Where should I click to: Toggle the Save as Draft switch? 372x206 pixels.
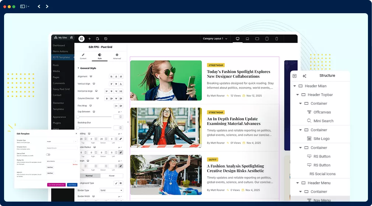tap(48, 155)
